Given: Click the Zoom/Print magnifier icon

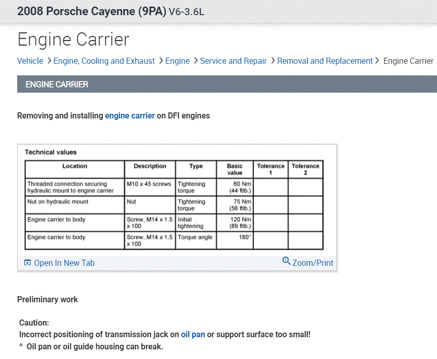Looking at the screenshot, I should tap(287, 261).
